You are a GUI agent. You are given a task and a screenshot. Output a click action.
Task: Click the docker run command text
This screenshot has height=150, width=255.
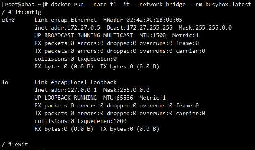coord(151,5)
